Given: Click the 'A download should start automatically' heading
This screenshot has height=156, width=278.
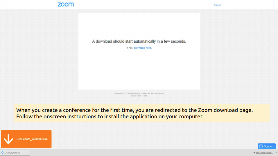Looking at the screenshot, I should click(139, 41).
